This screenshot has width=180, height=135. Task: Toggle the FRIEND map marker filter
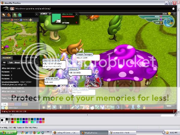(x=24, y=20)
